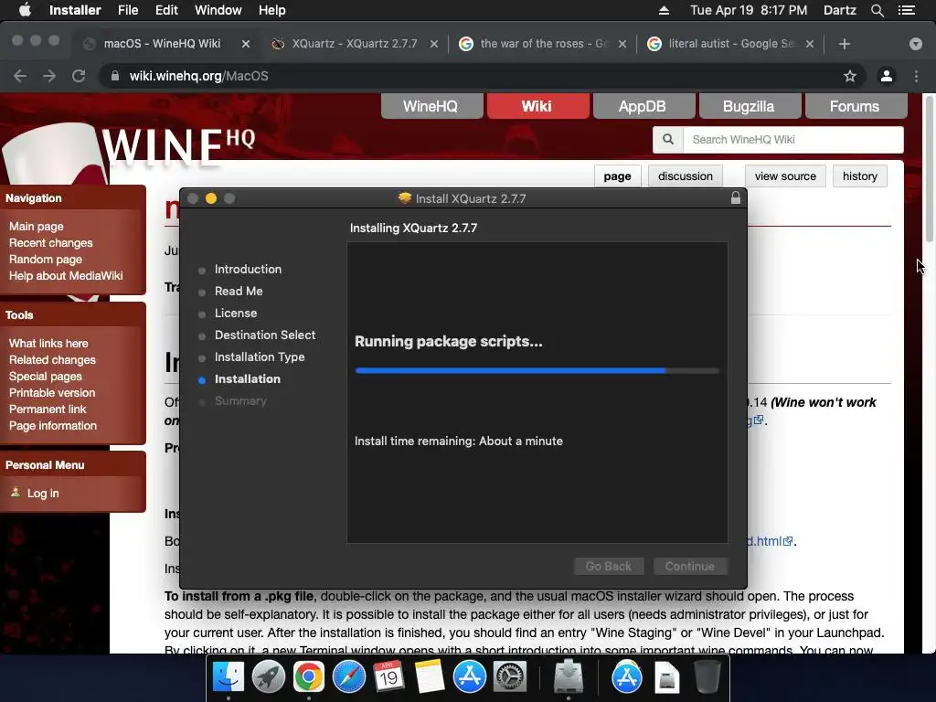This screenshot has height=702, width=936.
Task: Open the What links here link
Action: pyautogui.click(x=48, y=344)
